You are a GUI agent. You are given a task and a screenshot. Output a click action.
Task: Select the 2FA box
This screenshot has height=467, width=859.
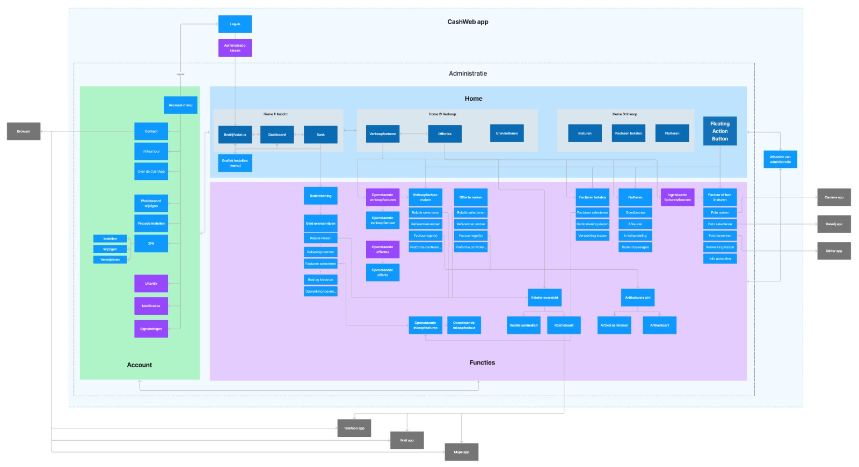[151, 243]
